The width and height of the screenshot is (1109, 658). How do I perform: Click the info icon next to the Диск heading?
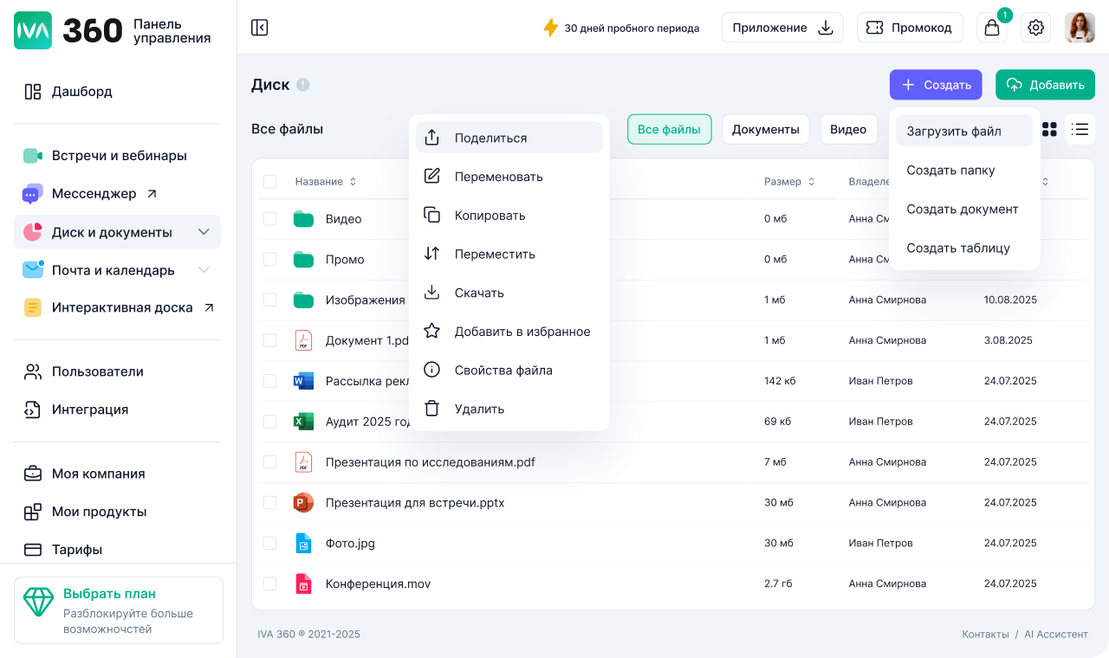[302, 84]
